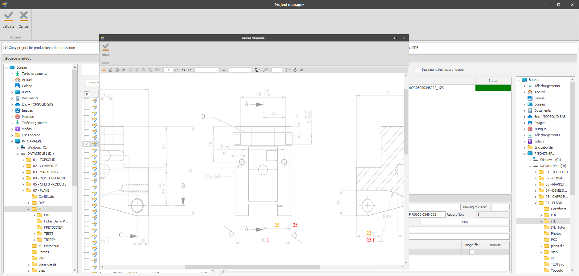The height and width of the screenshot is (276, 579).
Task: Expand 02 - COMMERCE folder in source tree
Action: point(23,166)
